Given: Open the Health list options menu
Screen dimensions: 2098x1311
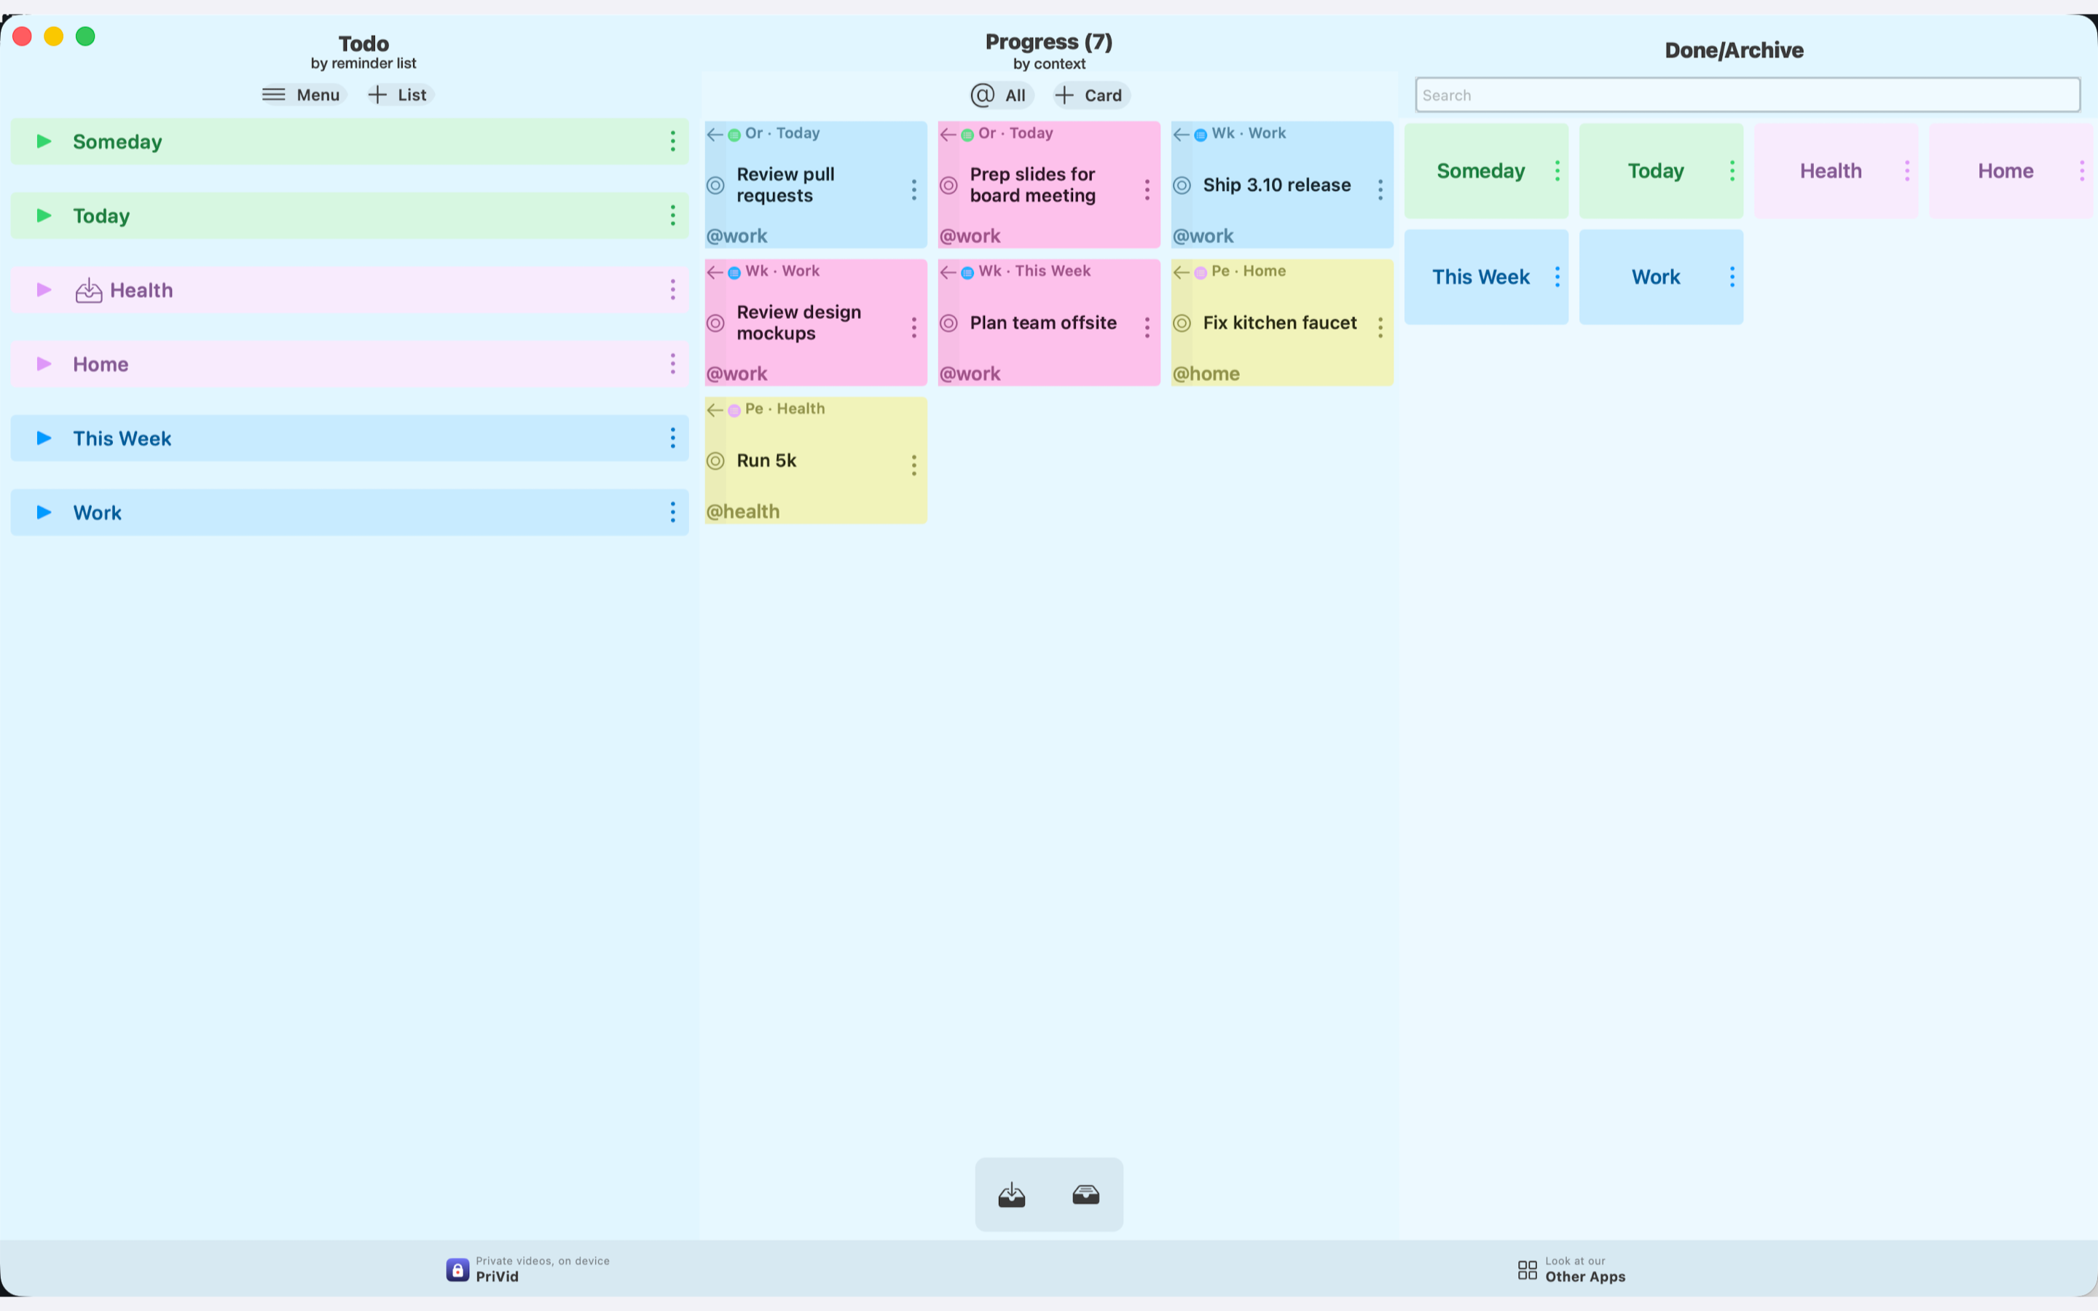Looking at the screenshot, I should (x=673, y=290).
